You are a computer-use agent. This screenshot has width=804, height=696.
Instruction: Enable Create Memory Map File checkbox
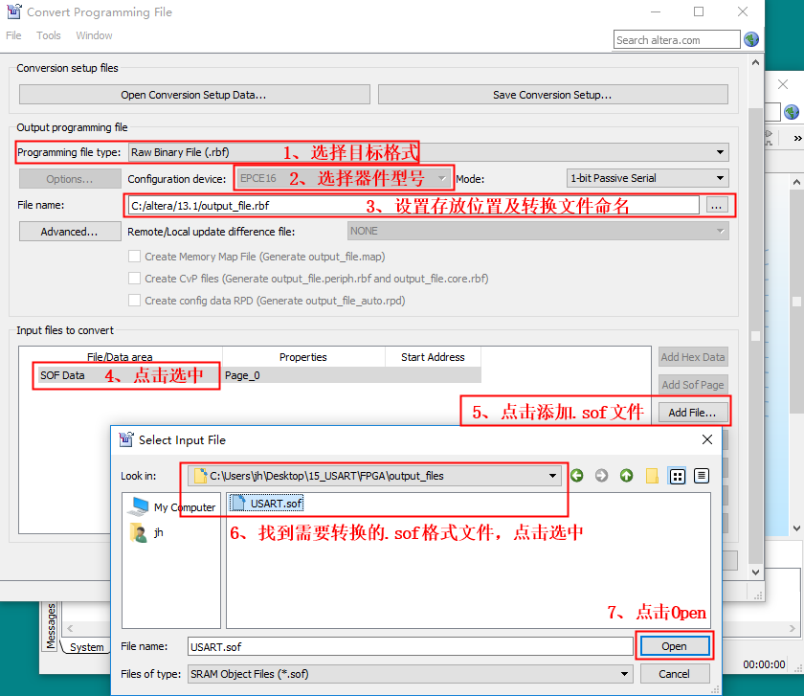(134, 257)
